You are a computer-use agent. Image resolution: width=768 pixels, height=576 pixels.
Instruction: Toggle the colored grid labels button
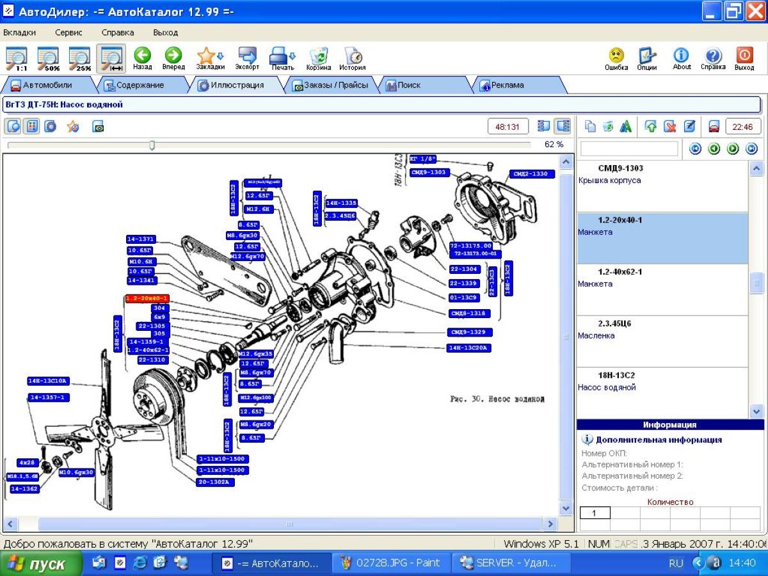click(31, 126)
